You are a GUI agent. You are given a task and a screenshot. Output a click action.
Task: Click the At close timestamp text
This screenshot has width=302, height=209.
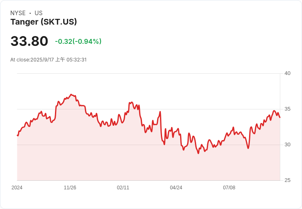coord(48,59)
